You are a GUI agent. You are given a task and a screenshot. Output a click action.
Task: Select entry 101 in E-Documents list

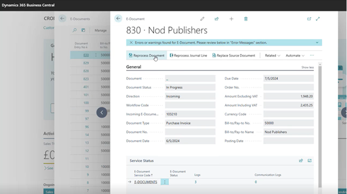[x=86, y=95]
